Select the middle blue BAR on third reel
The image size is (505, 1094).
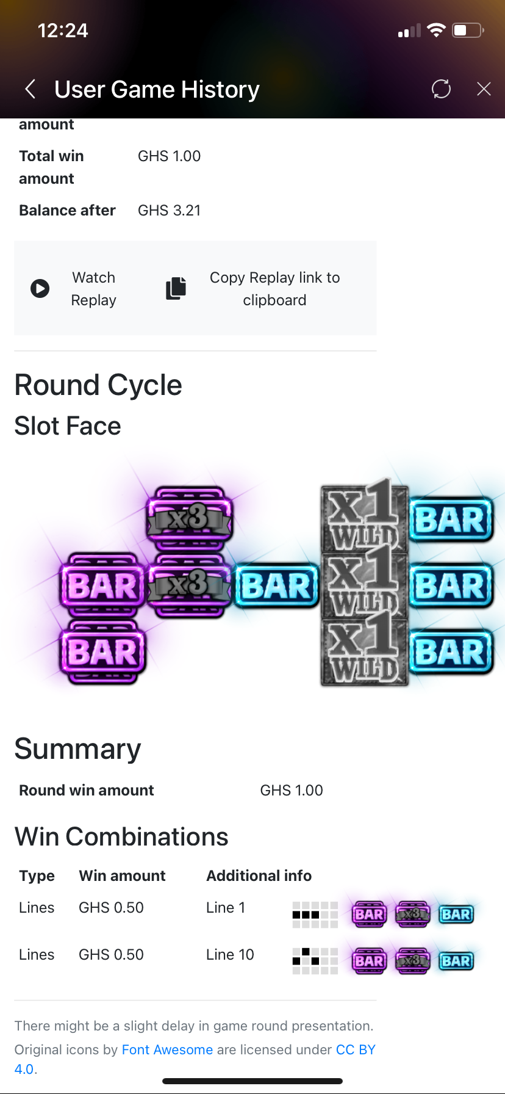pyautogui.click(x=277, y=586)
